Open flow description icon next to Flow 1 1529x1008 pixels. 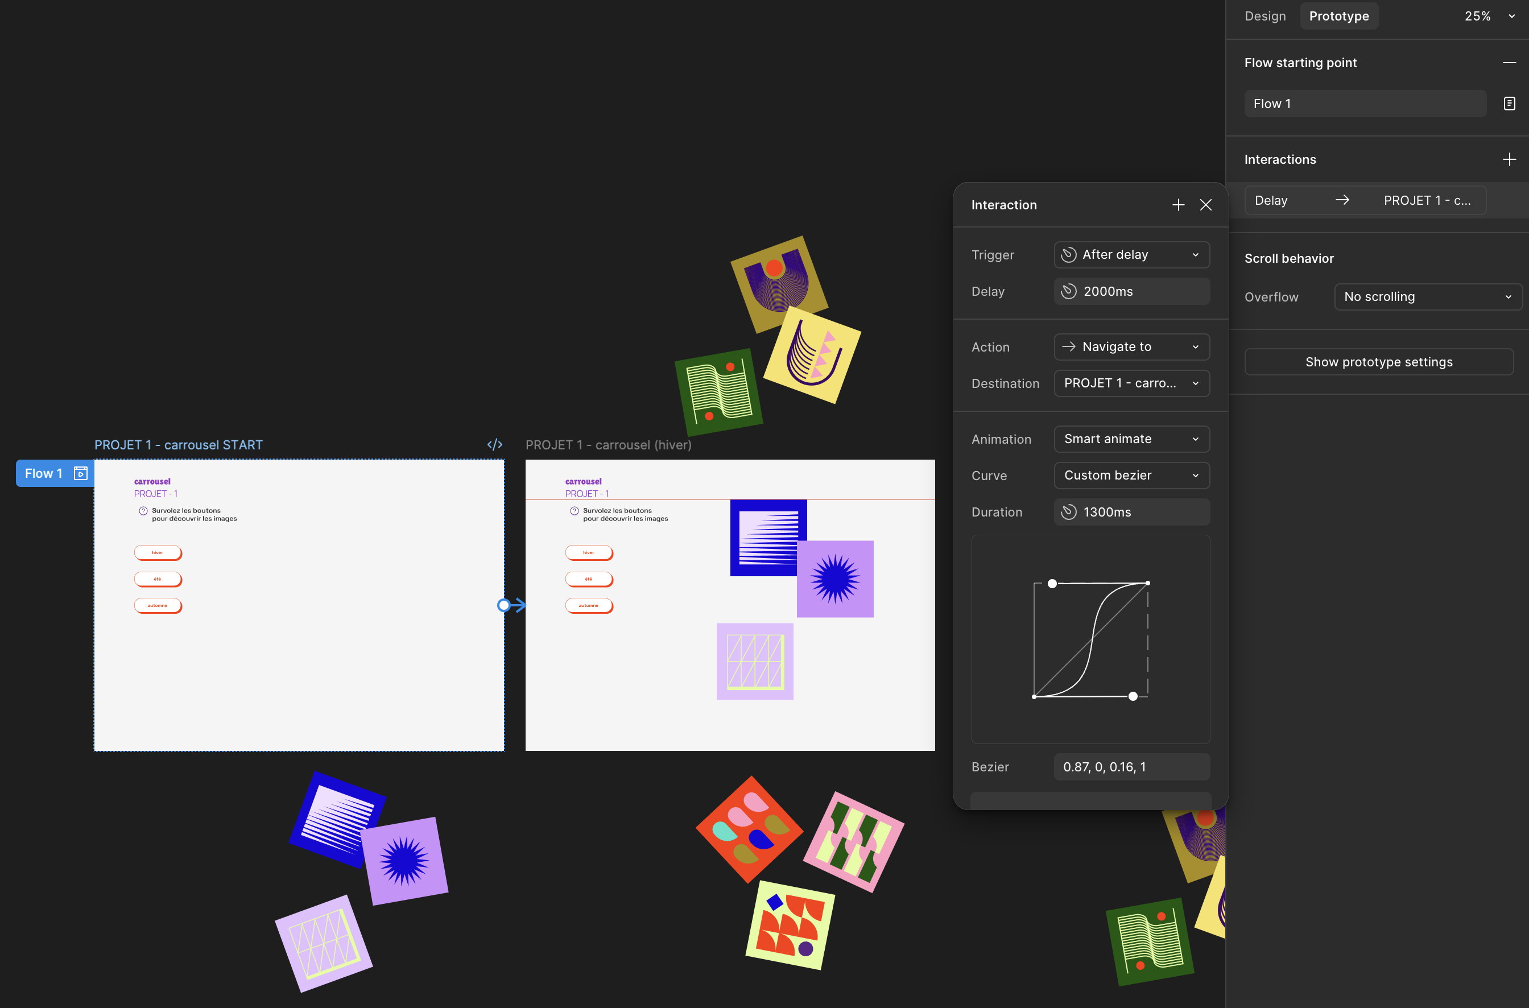point(1509,104)
